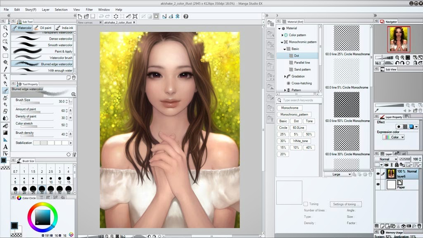Toggle Amount of paint dynamics button
Screen dimensions: 423x238
[70, 111]
